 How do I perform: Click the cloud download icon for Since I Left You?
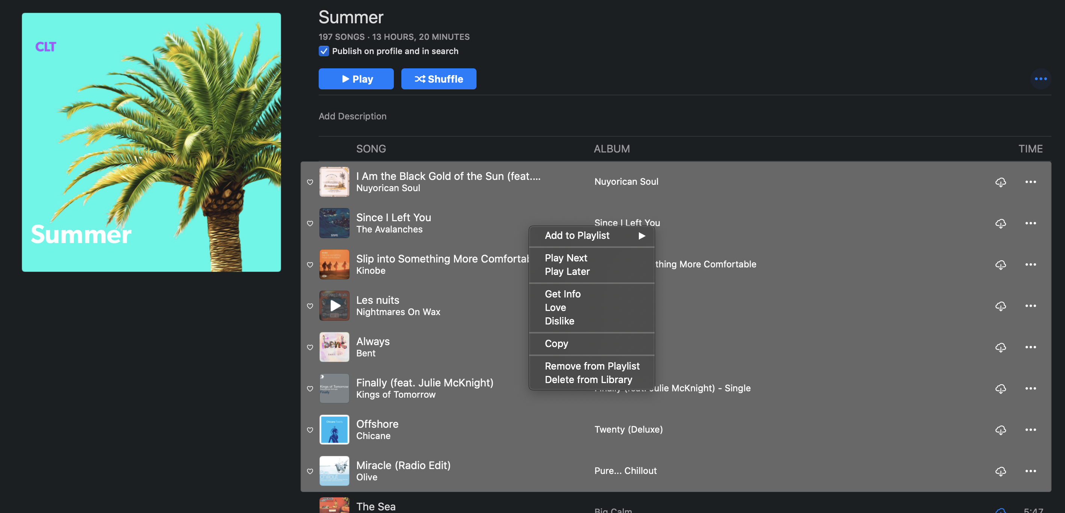point(1000,223)
